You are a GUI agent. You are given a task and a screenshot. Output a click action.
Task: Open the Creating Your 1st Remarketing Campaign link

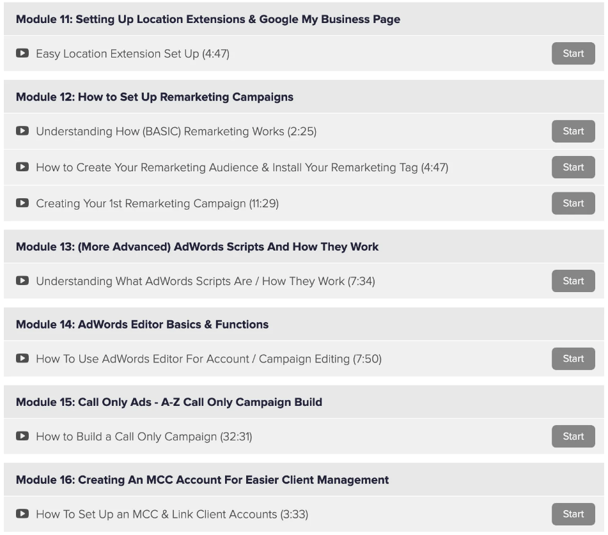coord(157,203)
